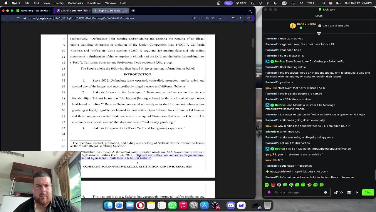Click the site padlock icon in the address bar

[25, 18]
